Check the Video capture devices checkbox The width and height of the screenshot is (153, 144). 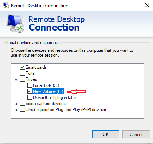[22, 104]
